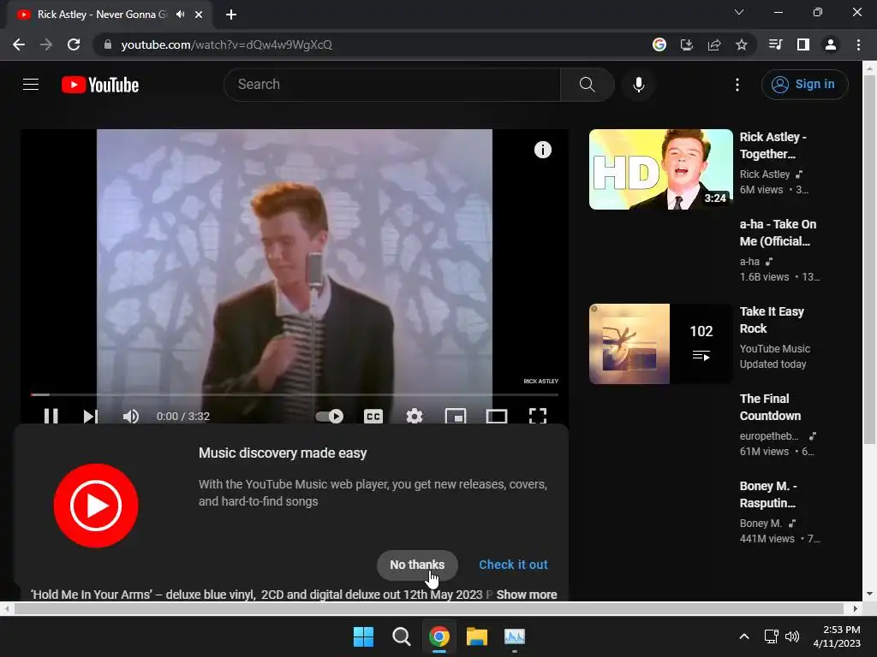The image size is (877, 657).
Task: Open Chrome side panel
Action: (803, 44)
